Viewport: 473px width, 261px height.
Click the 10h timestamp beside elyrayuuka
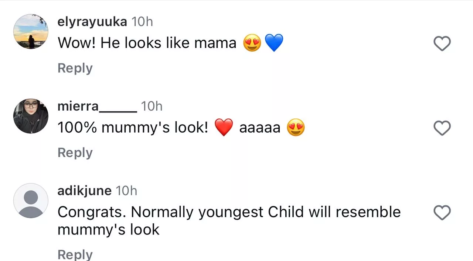coord(142,22)
